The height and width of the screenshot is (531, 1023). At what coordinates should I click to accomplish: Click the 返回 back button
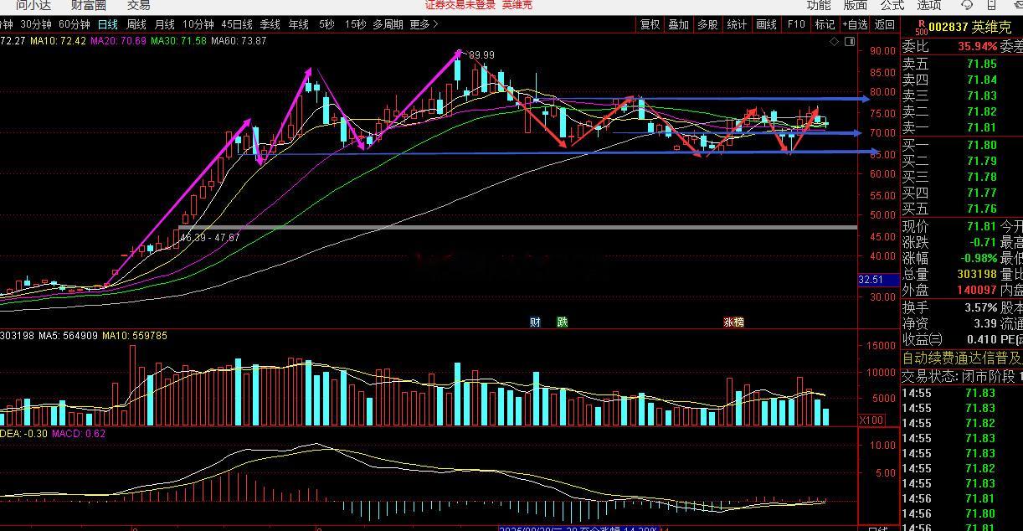click(885, 25)
